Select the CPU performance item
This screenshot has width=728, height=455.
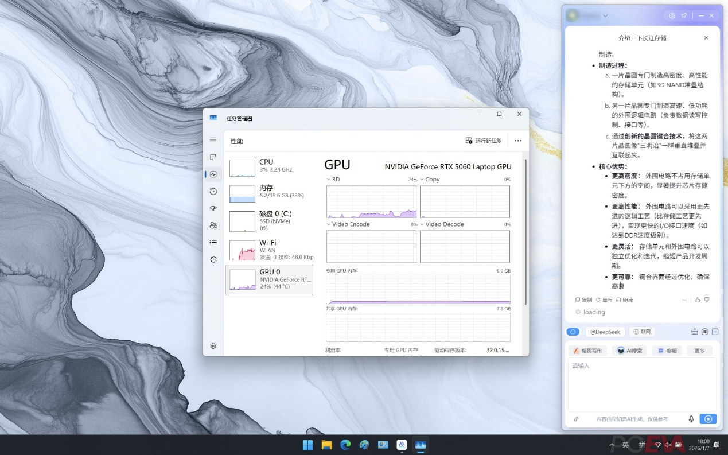coord(270,166)
